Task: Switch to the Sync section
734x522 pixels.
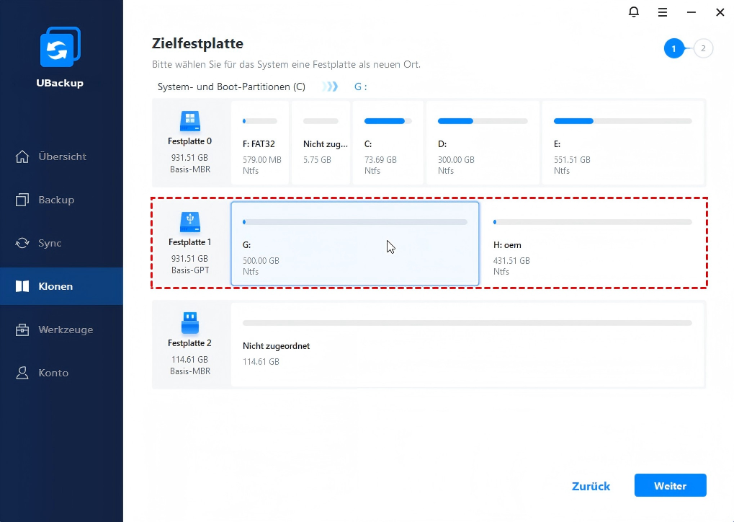Action: point(49,243)
